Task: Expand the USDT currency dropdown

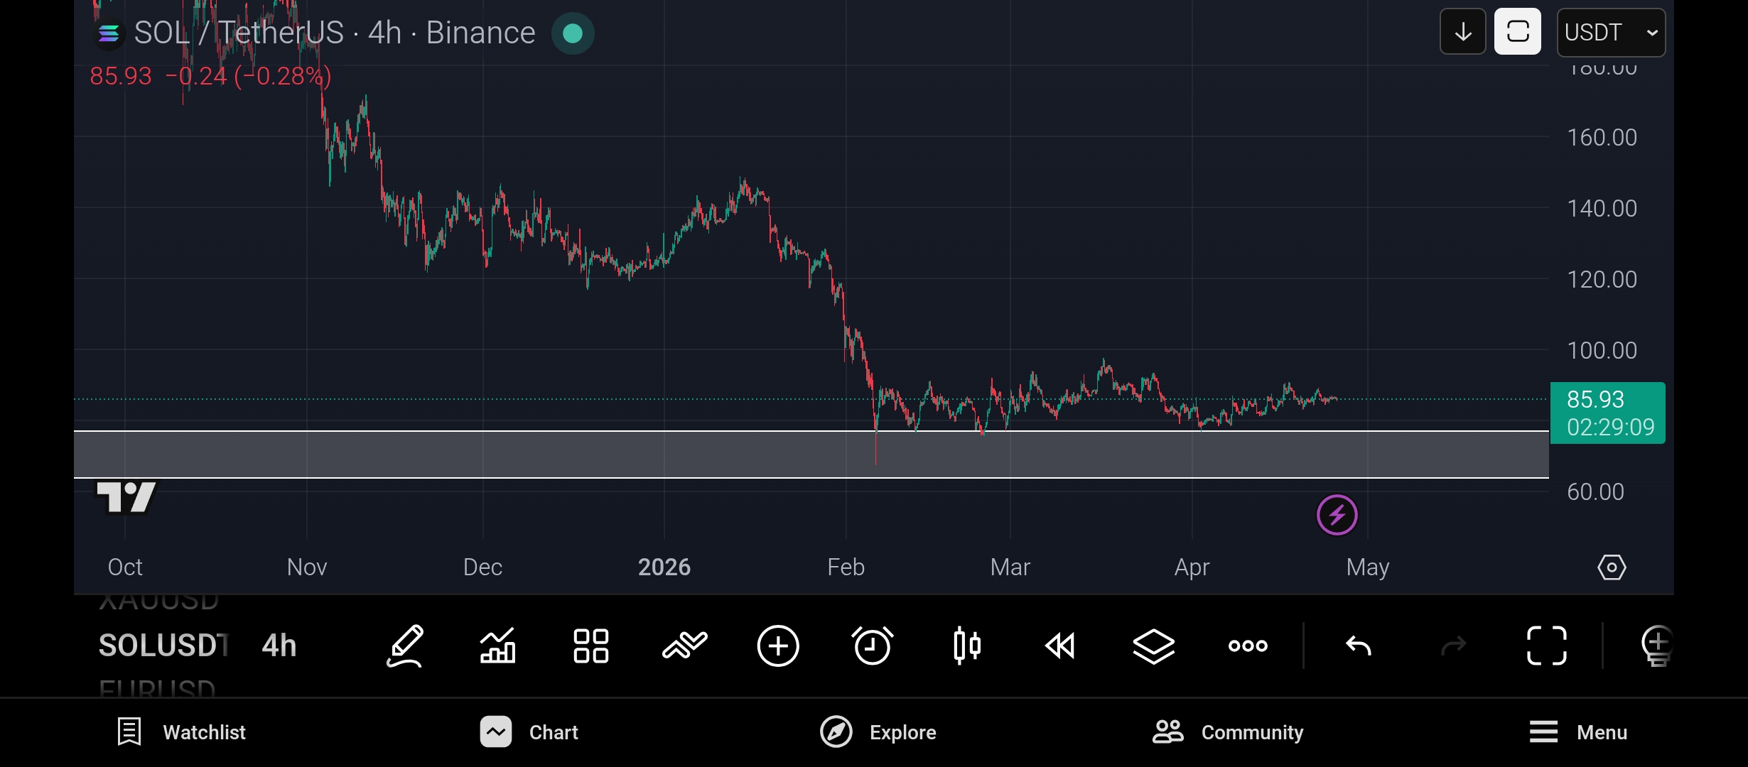Action: point(1610,33)
